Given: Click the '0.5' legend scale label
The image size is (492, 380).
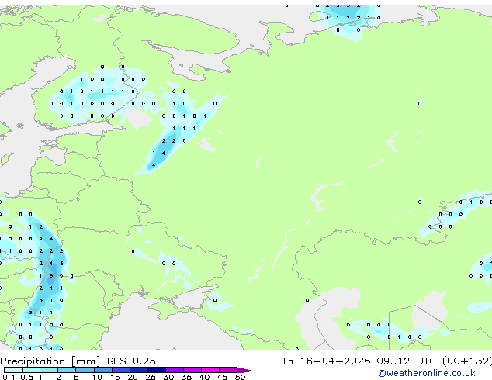Looking at the screenshot, I should pyautogui.click(x=26, y=377).
